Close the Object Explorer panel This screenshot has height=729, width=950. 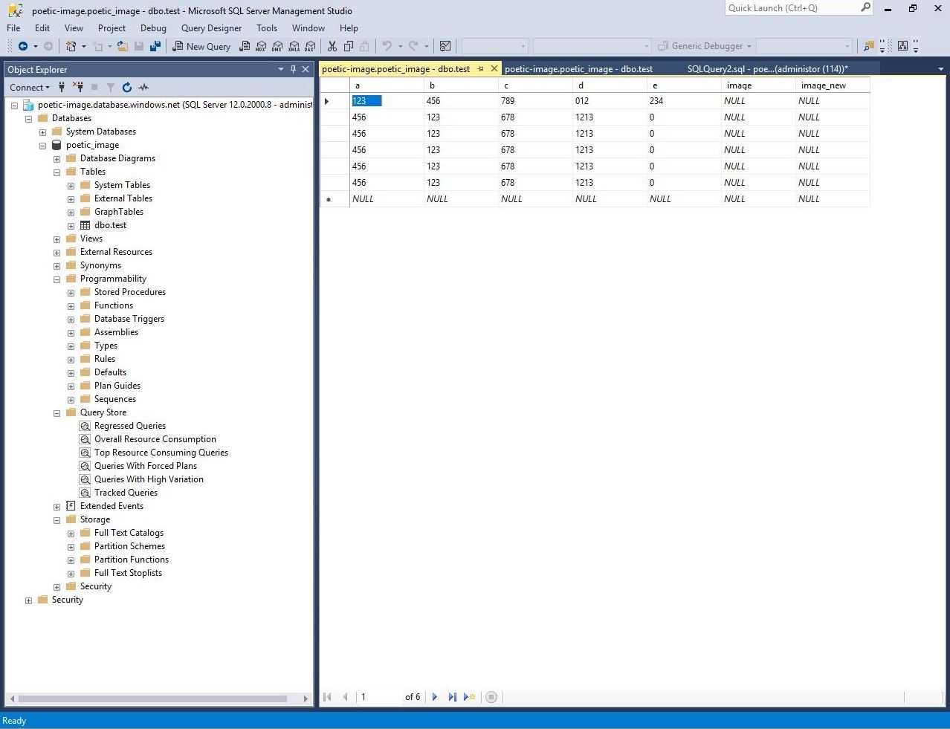[306, 69]
